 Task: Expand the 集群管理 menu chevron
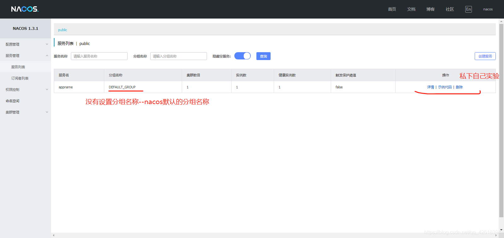pos(47,112)
